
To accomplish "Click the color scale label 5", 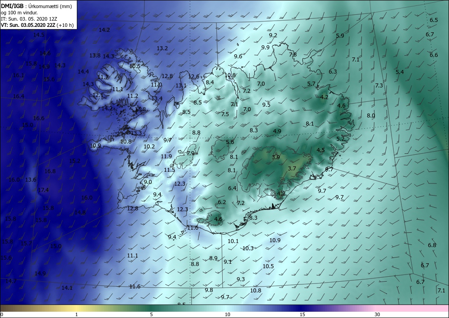I will (151, 314).
